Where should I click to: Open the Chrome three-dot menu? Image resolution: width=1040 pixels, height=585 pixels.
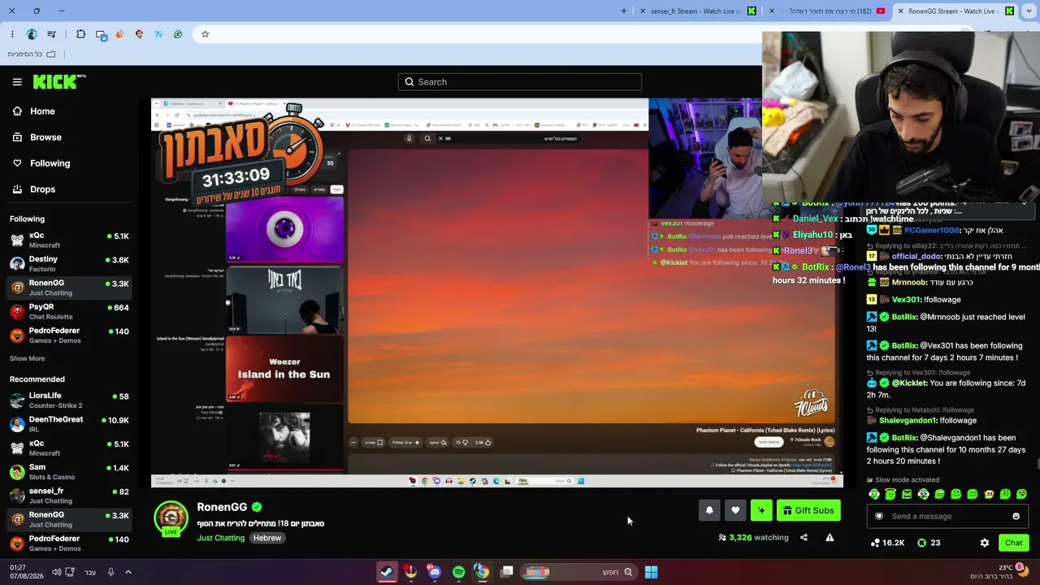[x=12, y=34]
